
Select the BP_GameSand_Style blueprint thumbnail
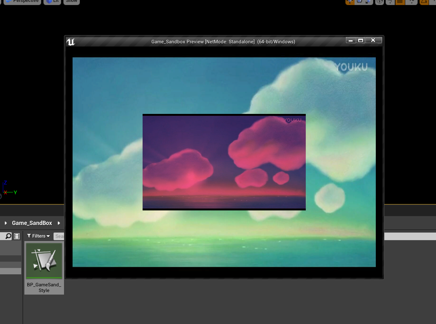(x=44, y=260)
